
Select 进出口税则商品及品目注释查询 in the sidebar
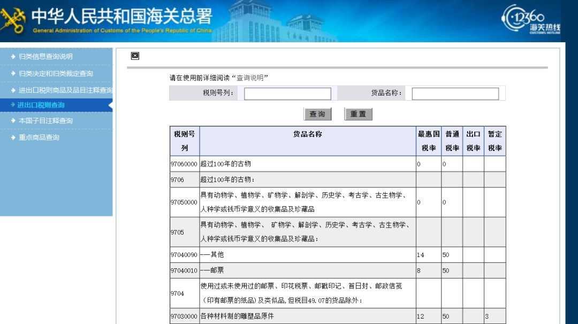(x=65, y=90)
